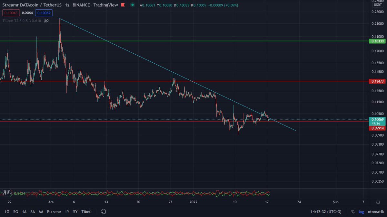
Task: Open the go-to-date calendar icon
Action: (x=103, y=212)
